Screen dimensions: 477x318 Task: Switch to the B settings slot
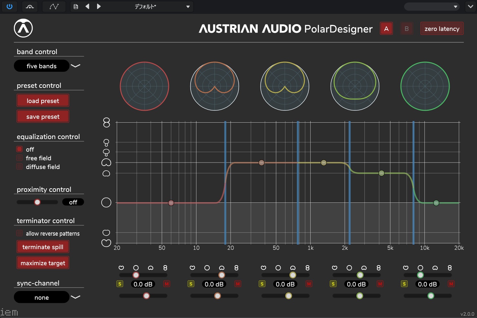pos(406,29)
